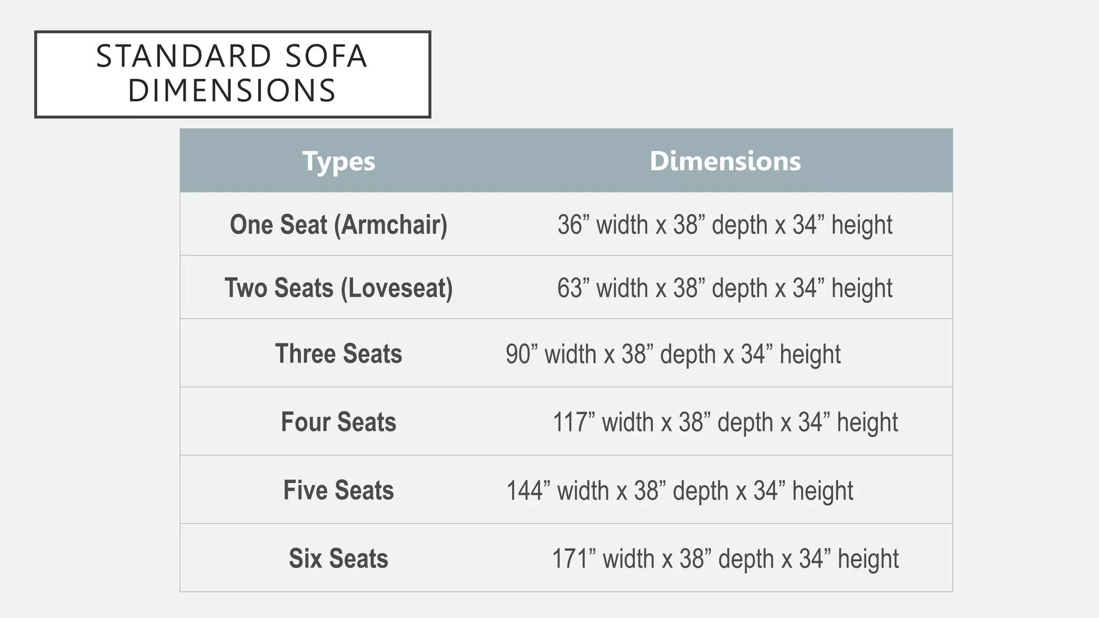Click the word height in the Six Seats row
The width and height of the screenshot is (1099, 618).
pos(868,559)
